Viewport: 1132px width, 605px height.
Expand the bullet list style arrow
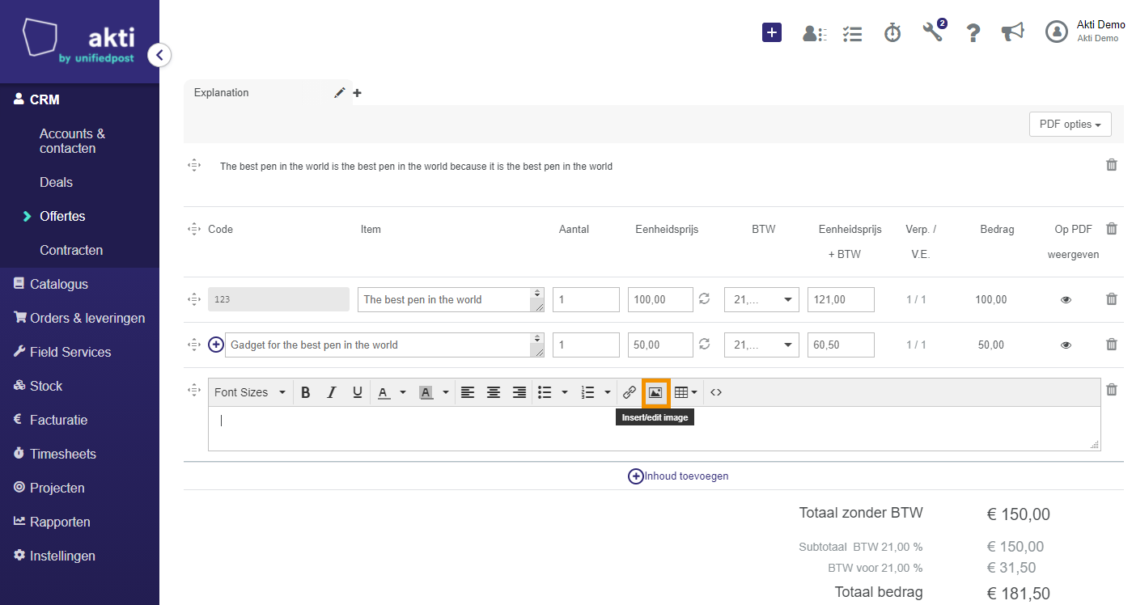click(565, 392)
